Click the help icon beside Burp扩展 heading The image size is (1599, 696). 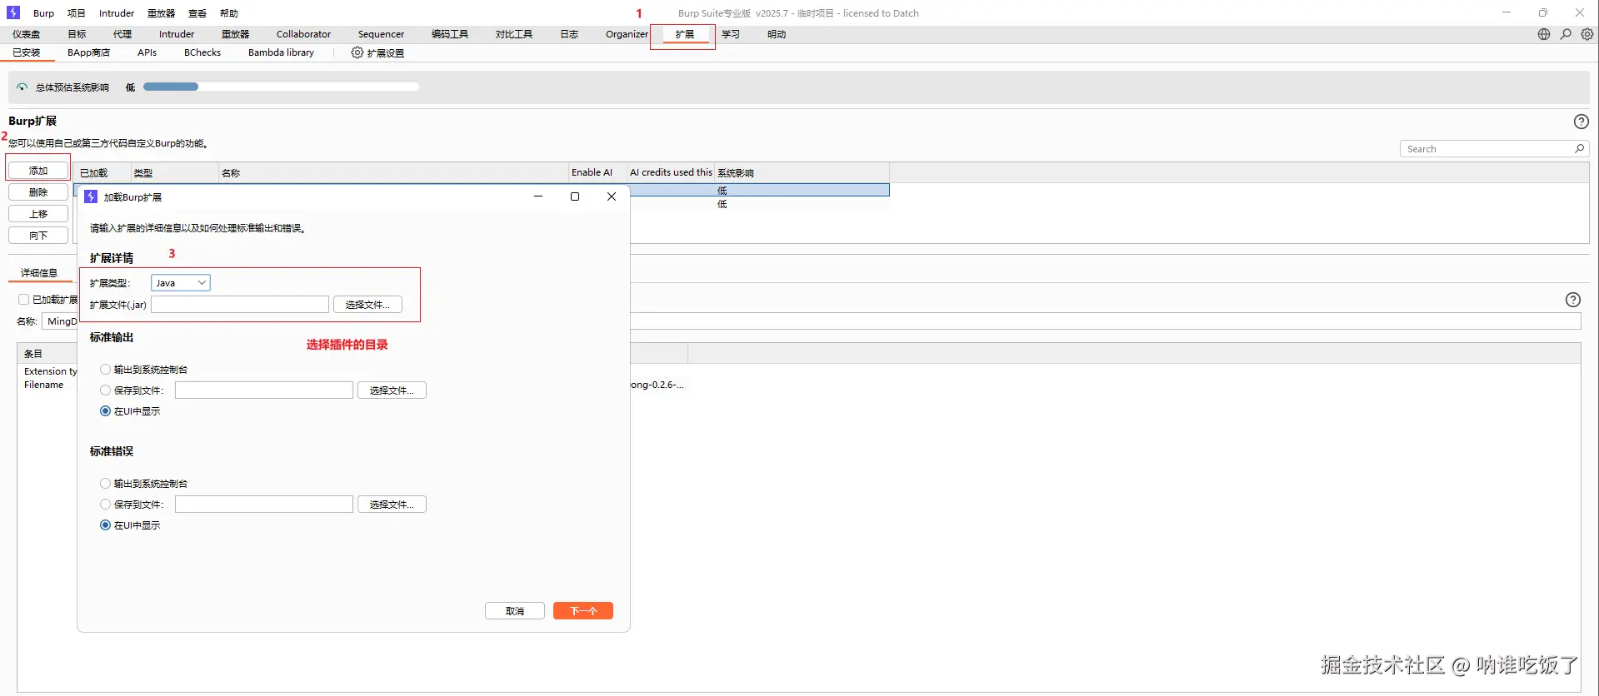click(x=1581, y=122)
